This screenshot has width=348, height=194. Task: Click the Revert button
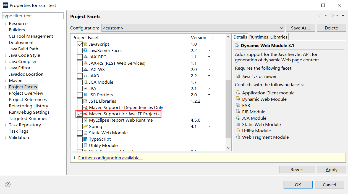tap(297, 170)
